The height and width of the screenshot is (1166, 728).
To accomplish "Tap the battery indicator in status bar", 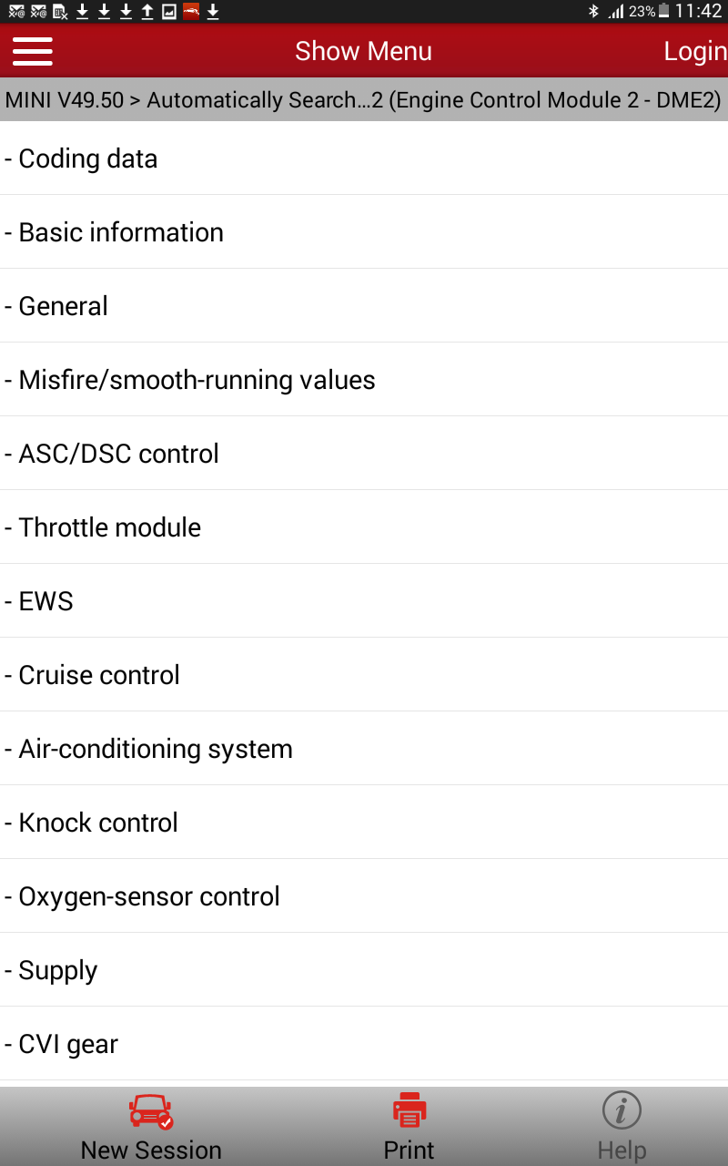I will 664,12.
